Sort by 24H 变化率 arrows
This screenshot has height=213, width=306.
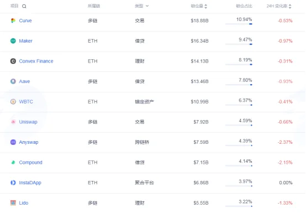pos(290,6)
